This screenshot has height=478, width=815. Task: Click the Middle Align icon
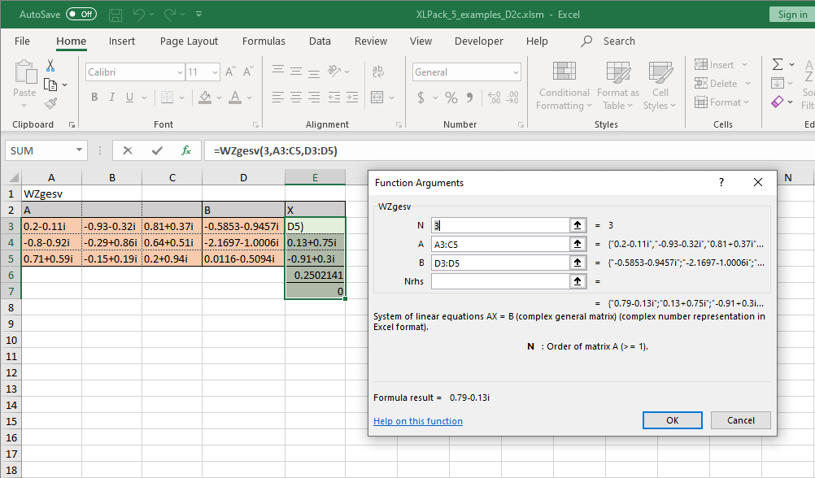(296, 71)
